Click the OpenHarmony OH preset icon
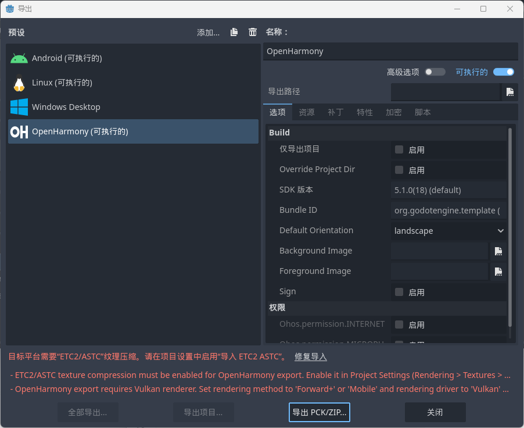Viewport: 524px width, 428px height. [x=19, y=132]
